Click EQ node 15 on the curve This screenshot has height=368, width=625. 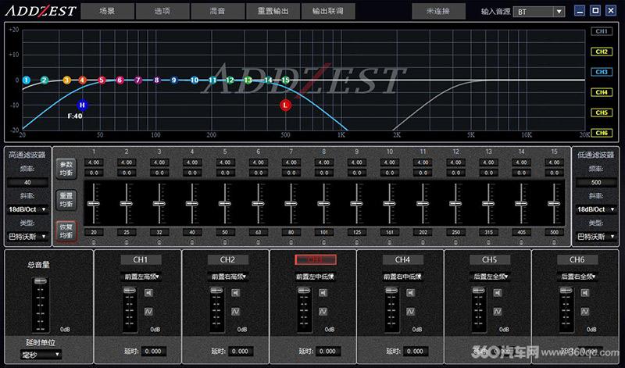tap(285, 80)
